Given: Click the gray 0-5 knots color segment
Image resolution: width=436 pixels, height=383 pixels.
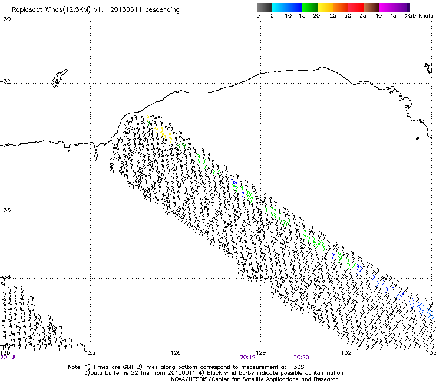Looking at the screenshot, I should click(264, 7).
